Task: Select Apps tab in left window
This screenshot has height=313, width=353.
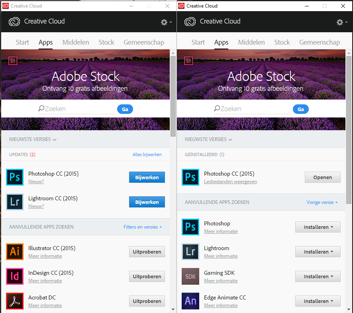Action: [45, 42]
